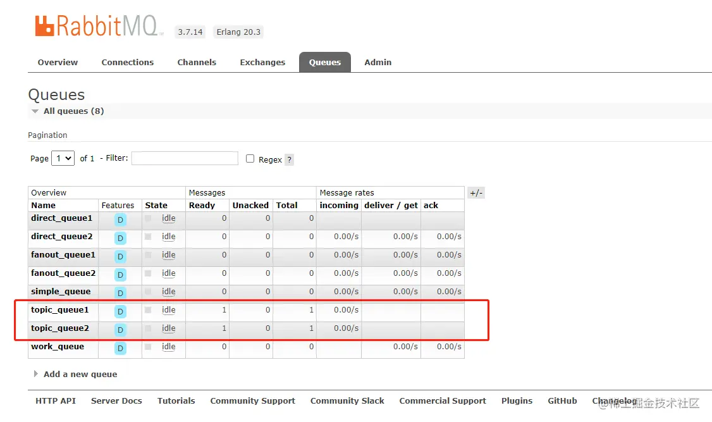Switch to the Exchanges tab
The width and height of the screenshot is (712, 422).
click(x=262, y=62)
